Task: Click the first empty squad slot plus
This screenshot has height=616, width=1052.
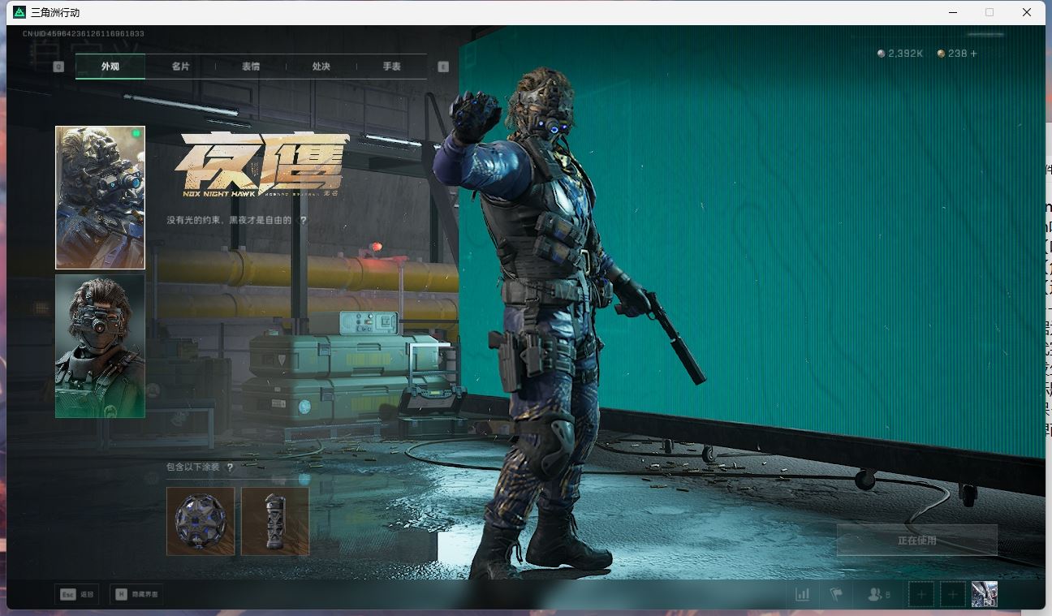Action: pos(921,595)
